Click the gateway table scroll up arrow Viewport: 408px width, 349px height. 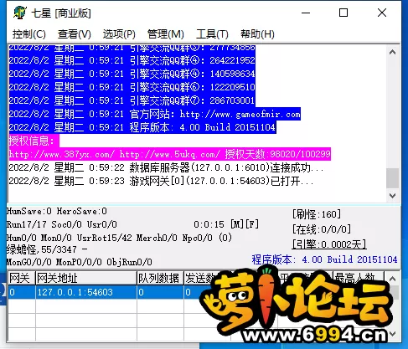[392, 279]
